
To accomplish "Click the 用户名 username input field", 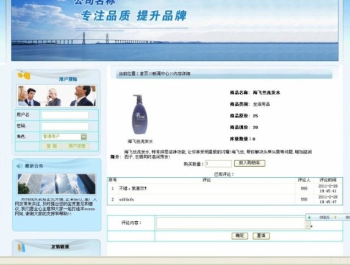I will (65, 115).
